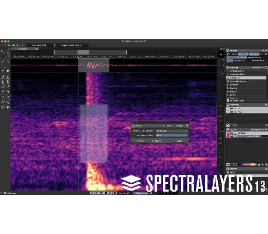
Task: Click the frequency value field in top bar
Action: coord(71,45)
